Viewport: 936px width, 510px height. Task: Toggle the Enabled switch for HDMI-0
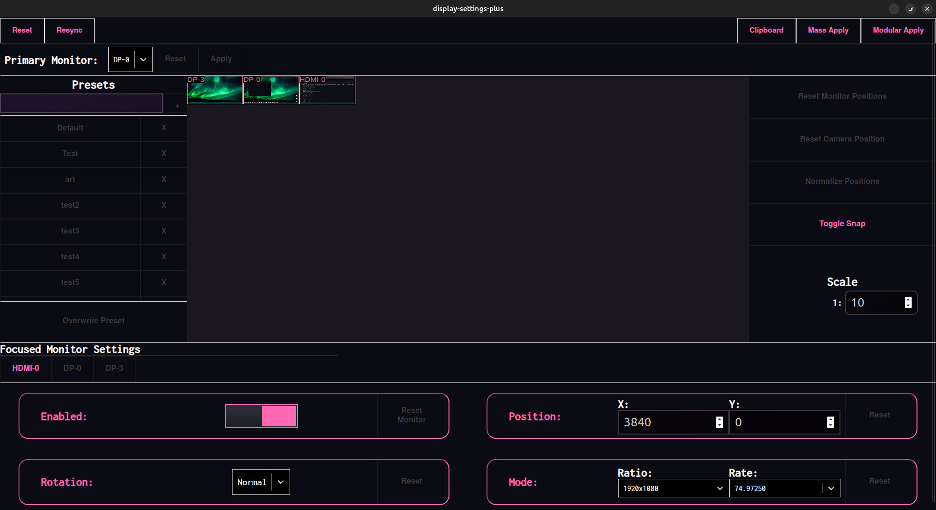tap(261, 416)
